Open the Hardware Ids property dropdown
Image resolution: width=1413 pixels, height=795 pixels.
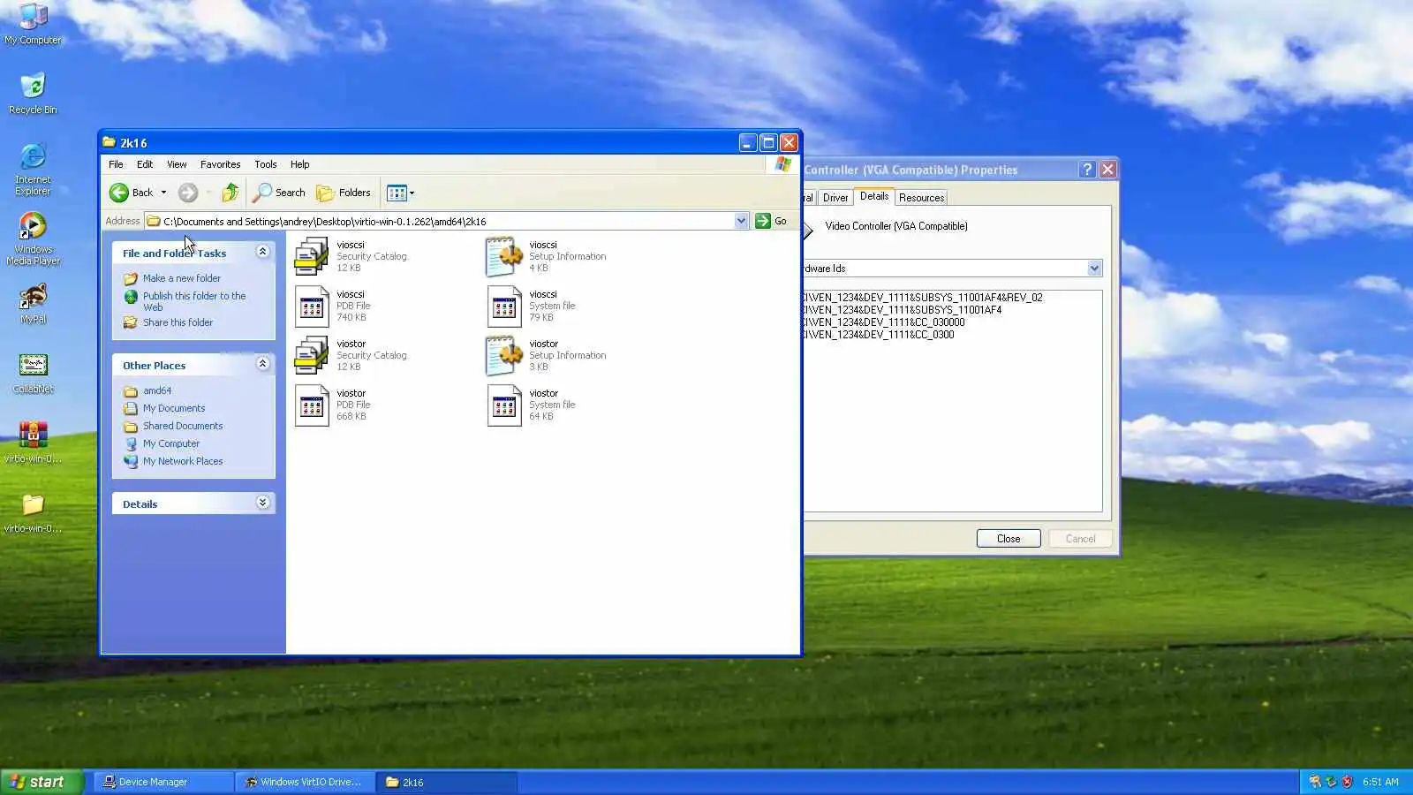click(x=1094, y=269)
